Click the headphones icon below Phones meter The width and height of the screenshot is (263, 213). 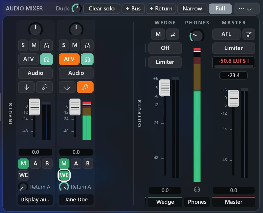click(x=197, y=189)
